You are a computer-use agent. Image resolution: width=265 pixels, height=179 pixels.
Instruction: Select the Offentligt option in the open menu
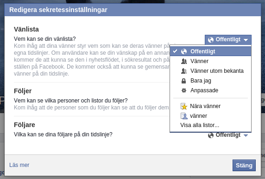(210, 51)
